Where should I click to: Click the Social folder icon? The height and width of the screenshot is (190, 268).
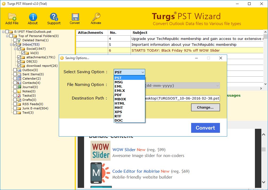(x=23, y=49)
